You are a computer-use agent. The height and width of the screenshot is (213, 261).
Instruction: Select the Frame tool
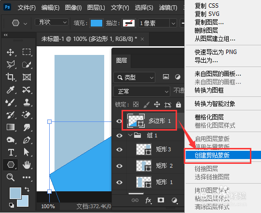coord(27,77)
